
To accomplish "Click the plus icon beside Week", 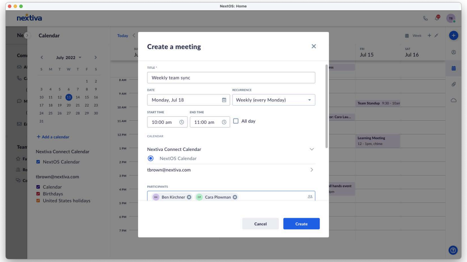I will point(429,35).
